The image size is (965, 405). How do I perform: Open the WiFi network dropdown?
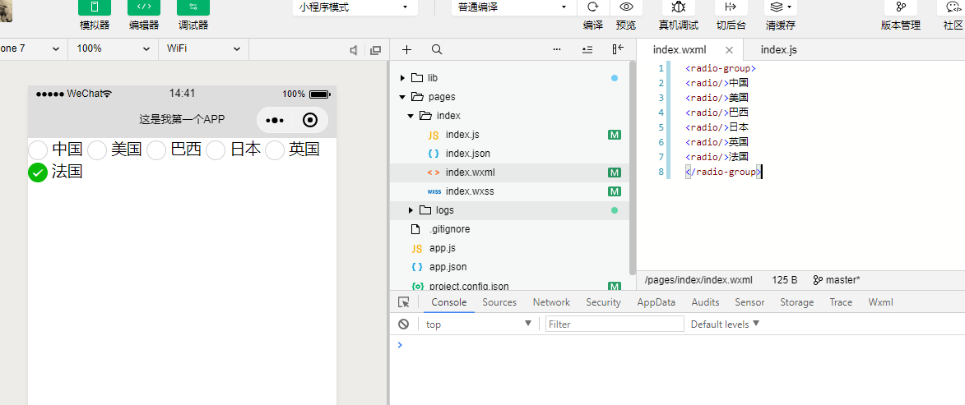pyautogui.click(x=204, y=48)
